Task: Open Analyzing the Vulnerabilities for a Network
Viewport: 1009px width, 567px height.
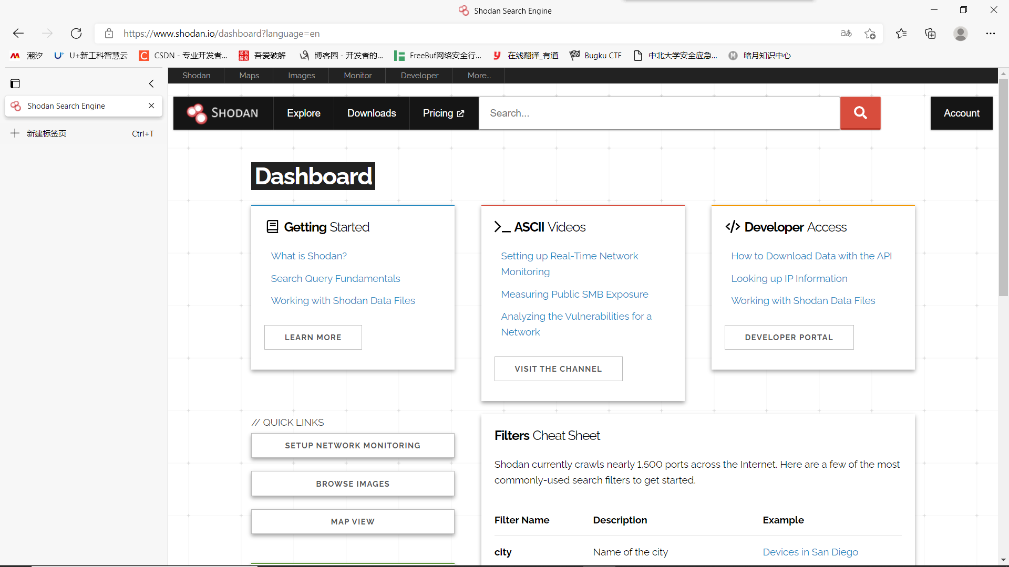Action: pyautogui.click(x=576, y=324)
